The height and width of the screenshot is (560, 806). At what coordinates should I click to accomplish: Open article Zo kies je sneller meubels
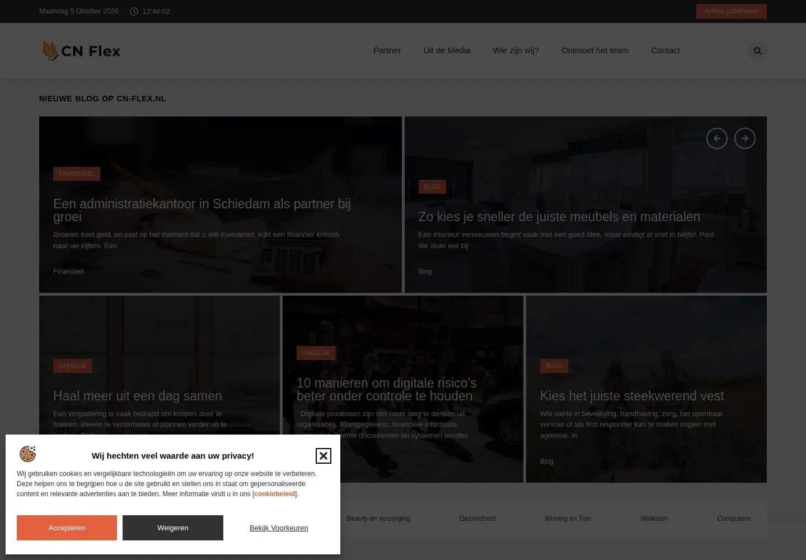[559, 217]
